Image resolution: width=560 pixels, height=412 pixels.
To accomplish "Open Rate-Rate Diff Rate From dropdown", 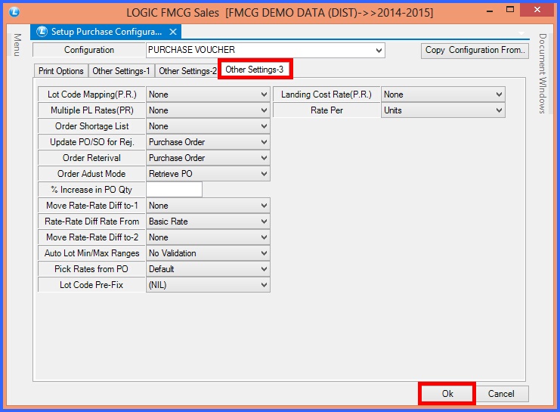I will (x=208, y=221).
